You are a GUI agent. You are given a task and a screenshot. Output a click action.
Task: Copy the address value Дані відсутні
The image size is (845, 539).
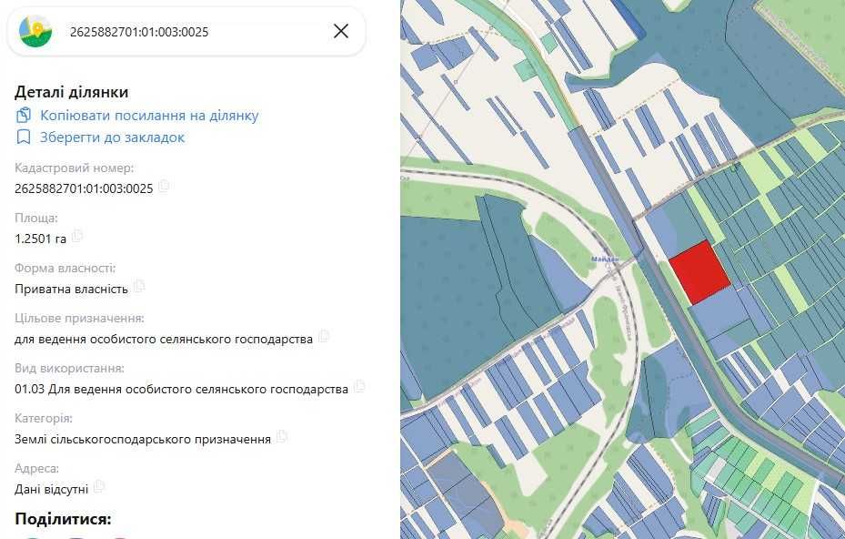(98, 487)
